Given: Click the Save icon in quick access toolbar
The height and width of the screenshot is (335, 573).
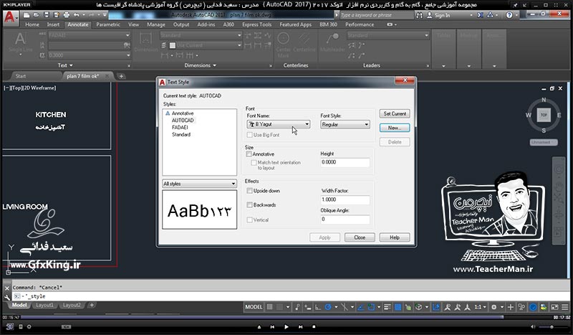Looking at the screenshot, I should click(x=47, y=15).
